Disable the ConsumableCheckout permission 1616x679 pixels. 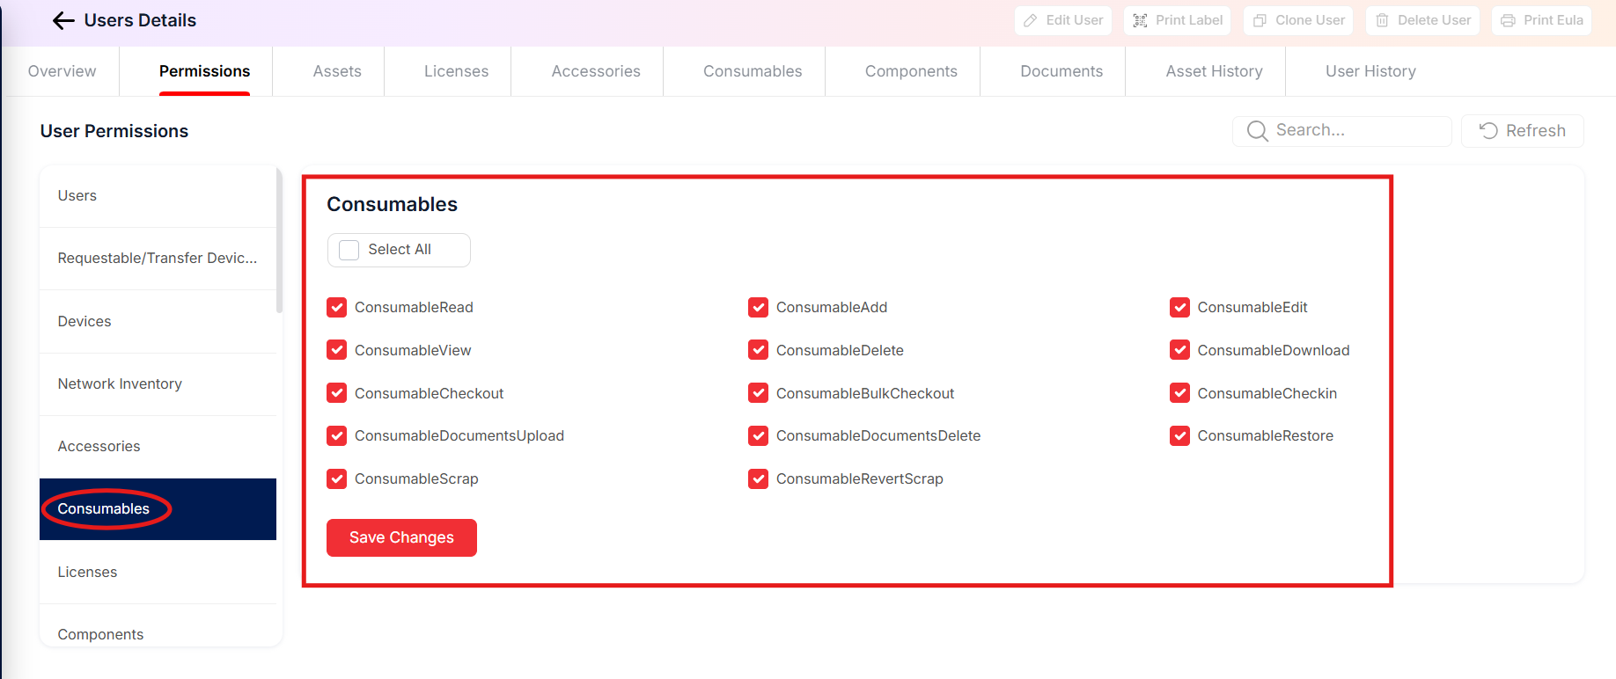coord(336,393)
